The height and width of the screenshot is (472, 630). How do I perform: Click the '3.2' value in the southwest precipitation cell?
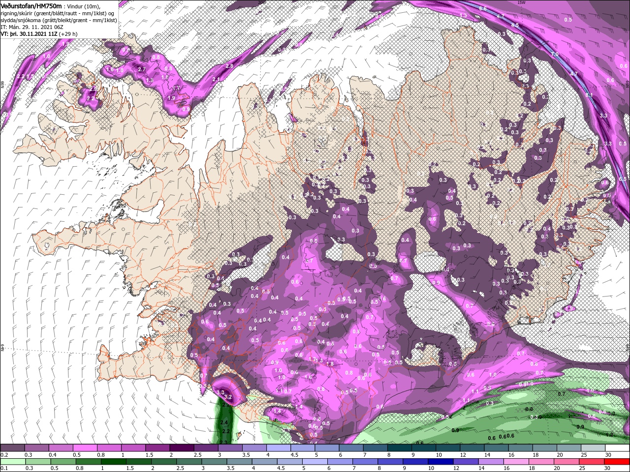pyautogui.click(x=228, y=396)
